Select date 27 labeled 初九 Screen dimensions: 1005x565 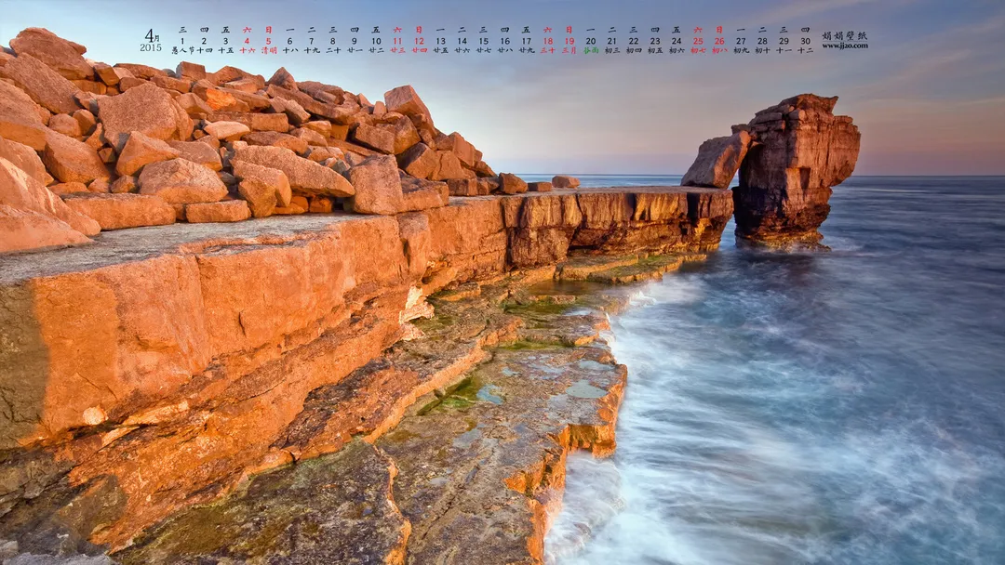pyautogui.click(x=741, y=41)
